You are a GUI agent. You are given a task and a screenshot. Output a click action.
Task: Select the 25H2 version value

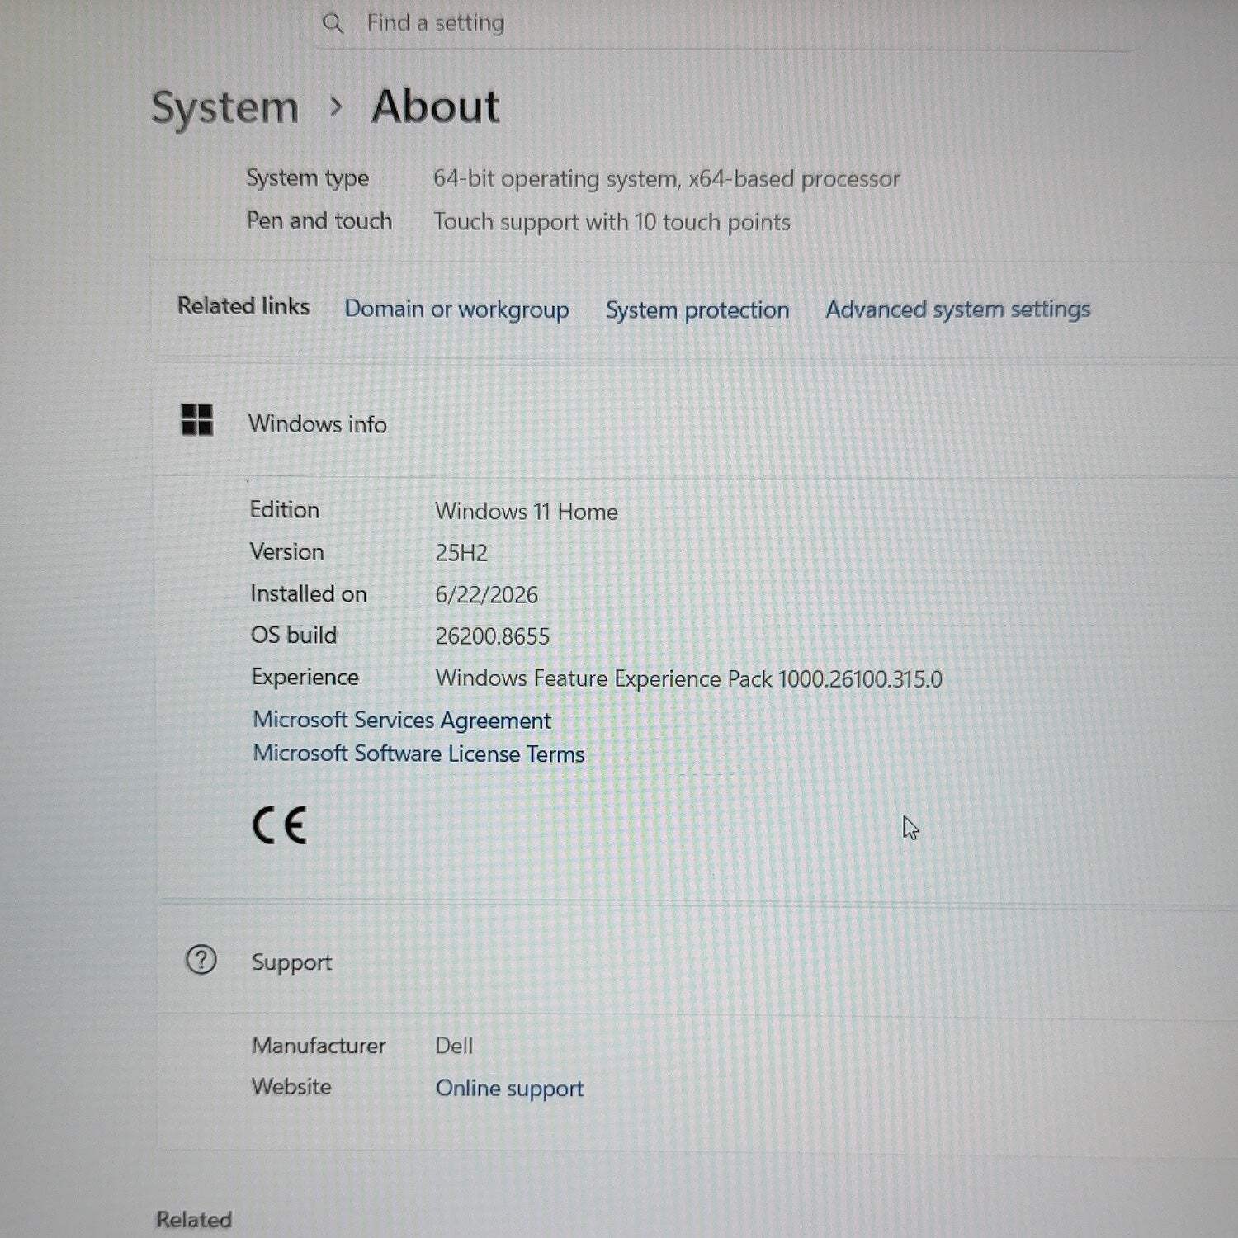coord(461,553)
